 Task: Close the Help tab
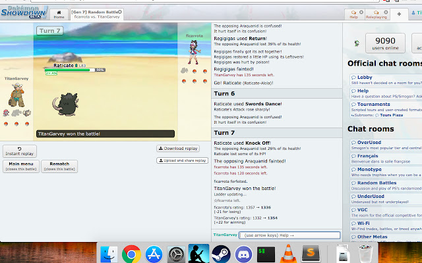coord(361,12)
